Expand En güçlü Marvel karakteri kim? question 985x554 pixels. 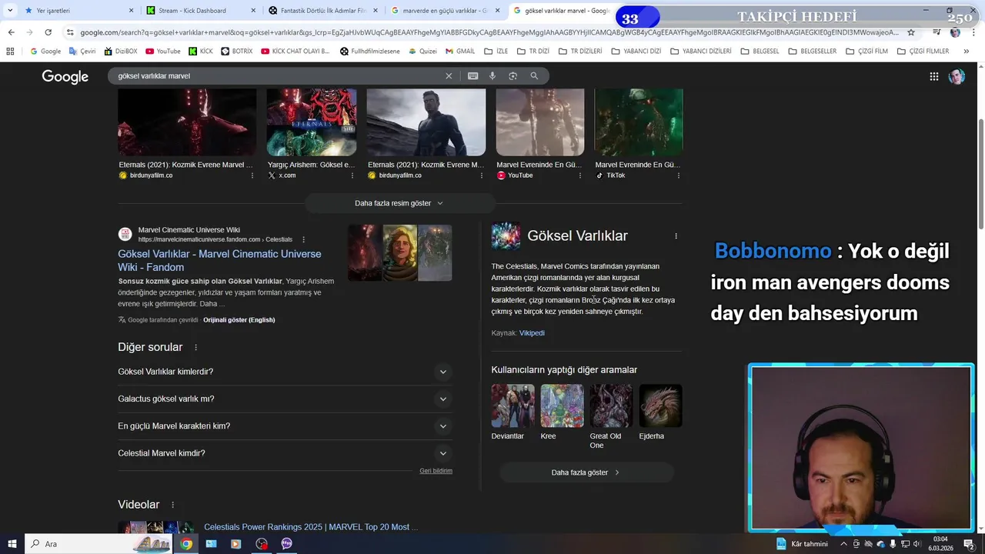[x=285, y=426]
